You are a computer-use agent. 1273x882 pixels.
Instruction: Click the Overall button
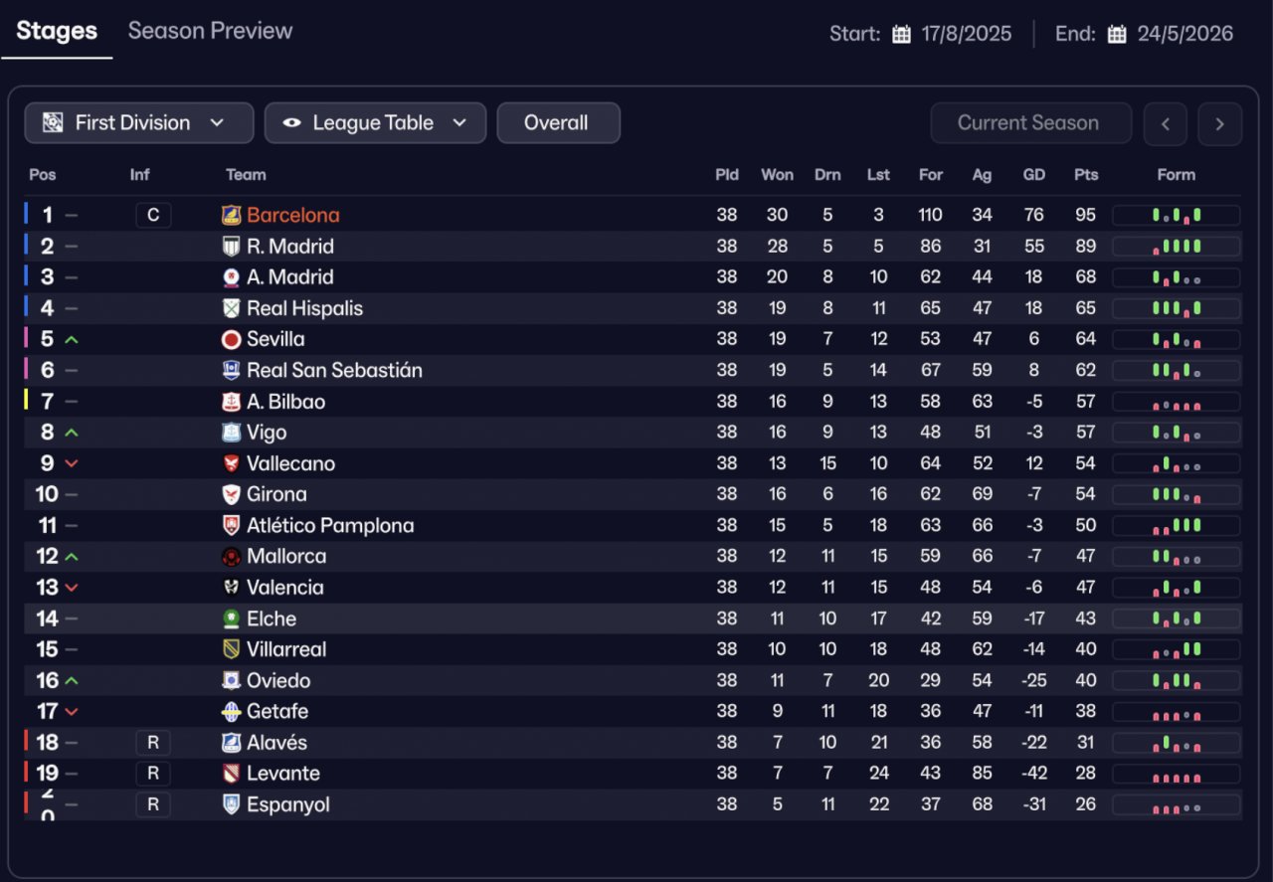pos(558,123)
